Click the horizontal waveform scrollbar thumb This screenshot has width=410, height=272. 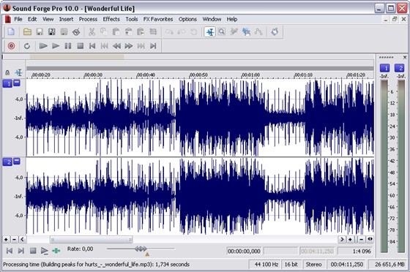[92, 239]
